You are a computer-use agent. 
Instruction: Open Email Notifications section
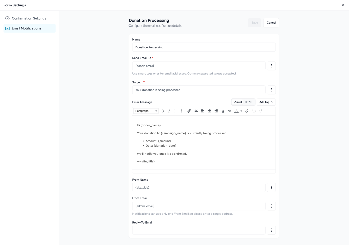pyautogui.click(x=29, y=28)
